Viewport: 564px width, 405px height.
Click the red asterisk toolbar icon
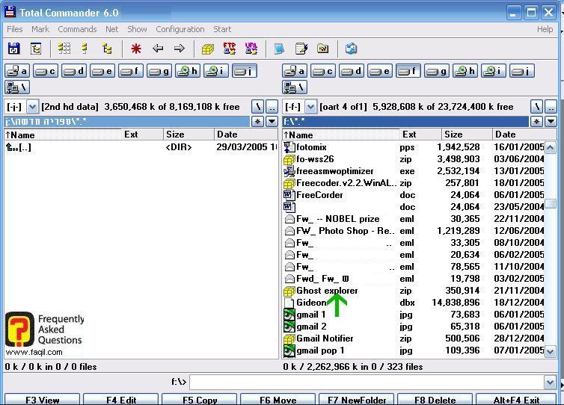tap(135, 49)
